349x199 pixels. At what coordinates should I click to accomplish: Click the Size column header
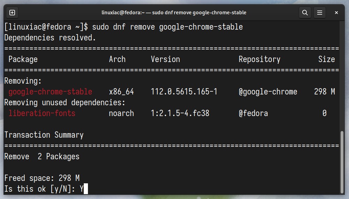click(x=327, y=59)
